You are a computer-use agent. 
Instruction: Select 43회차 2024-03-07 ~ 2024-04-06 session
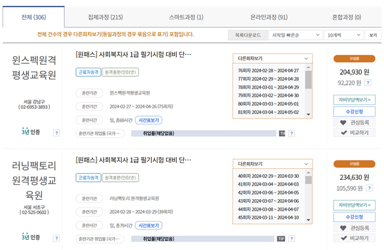pos(268,201)
